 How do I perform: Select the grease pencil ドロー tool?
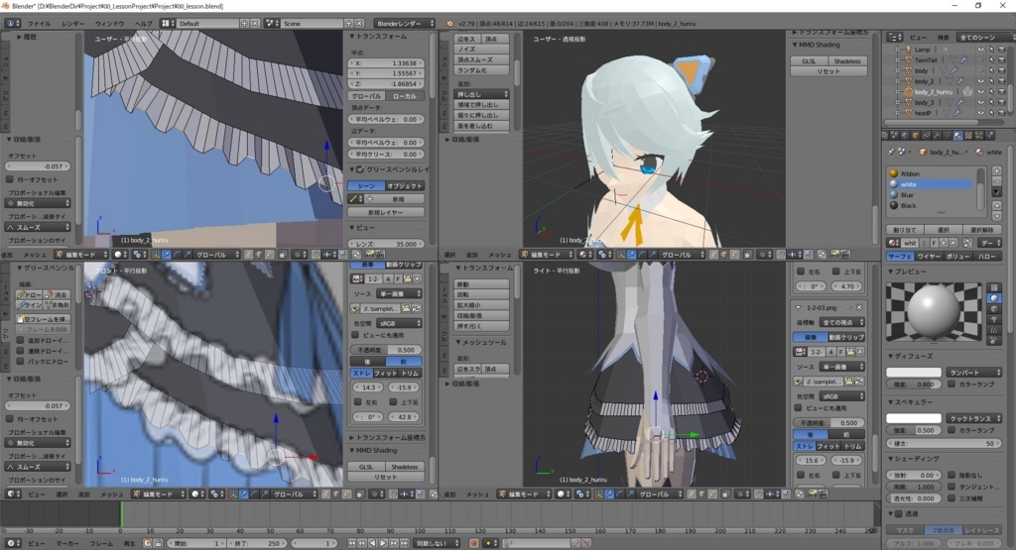tap(29, 295)
